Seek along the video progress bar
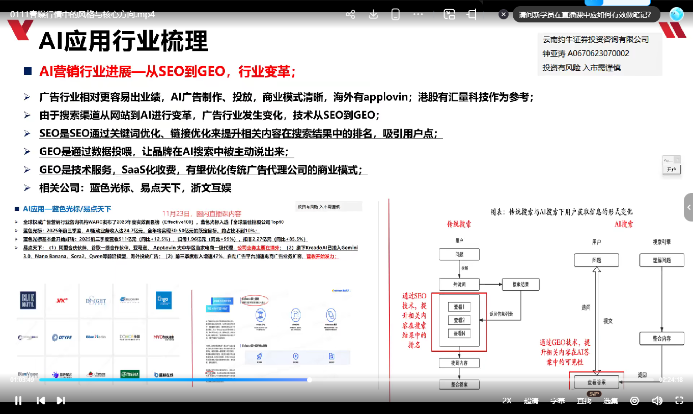 (x=346, y=379)
